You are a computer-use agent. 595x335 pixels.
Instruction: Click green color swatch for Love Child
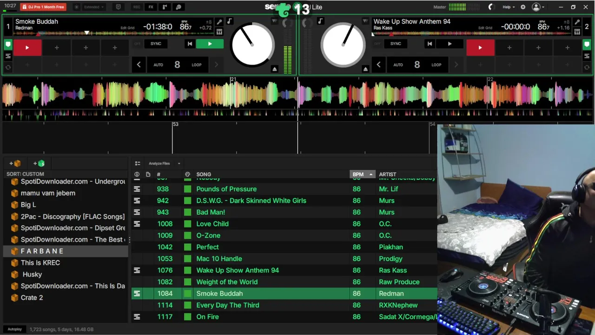[187, 224]
